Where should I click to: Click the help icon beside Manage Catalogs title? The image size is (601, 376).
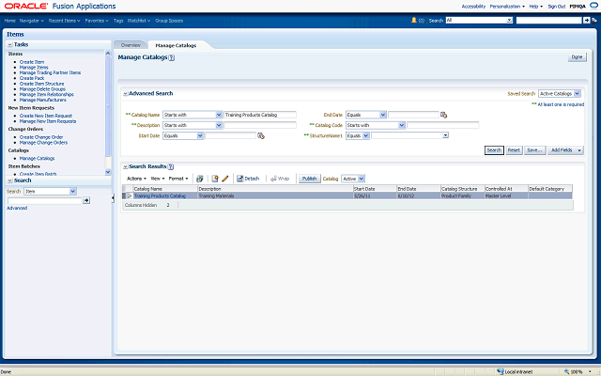pyautogui.click(x=171, y=57)
